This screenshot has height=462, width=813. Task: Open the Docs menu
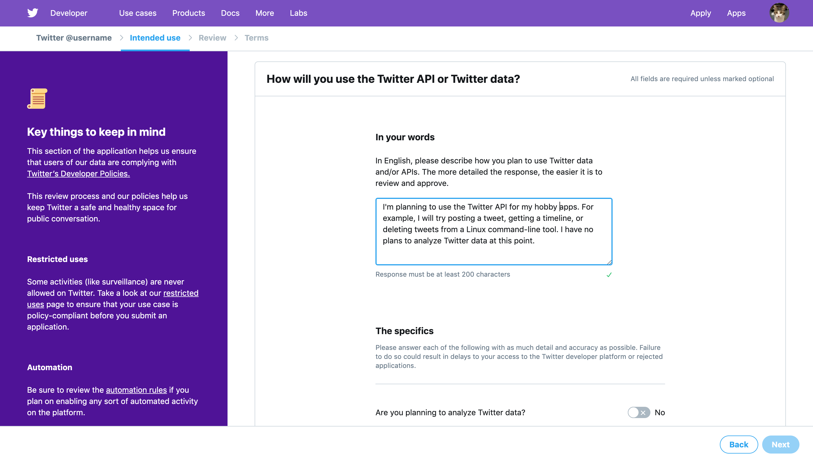click(230, 13)
